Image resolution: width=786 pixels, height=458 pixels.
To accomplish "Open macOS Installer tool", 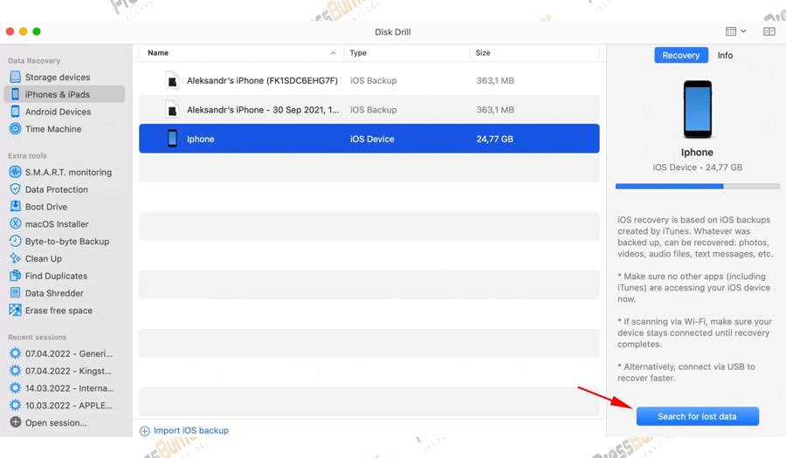I will (x=56, y=224).
